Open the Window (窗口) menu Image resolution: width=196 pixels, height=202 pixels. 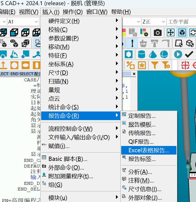[97, 12]
